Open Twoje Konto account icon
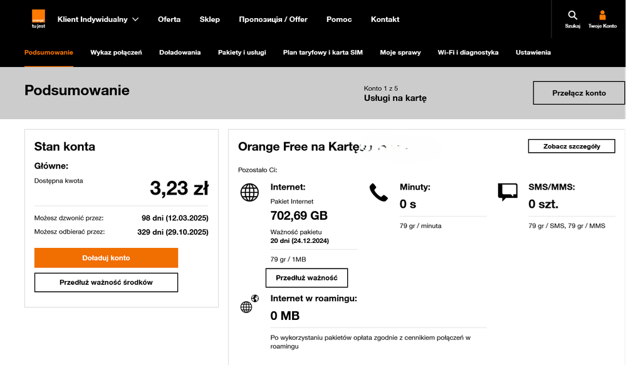This screenshot has height=365, width=626. pos(602,16)
